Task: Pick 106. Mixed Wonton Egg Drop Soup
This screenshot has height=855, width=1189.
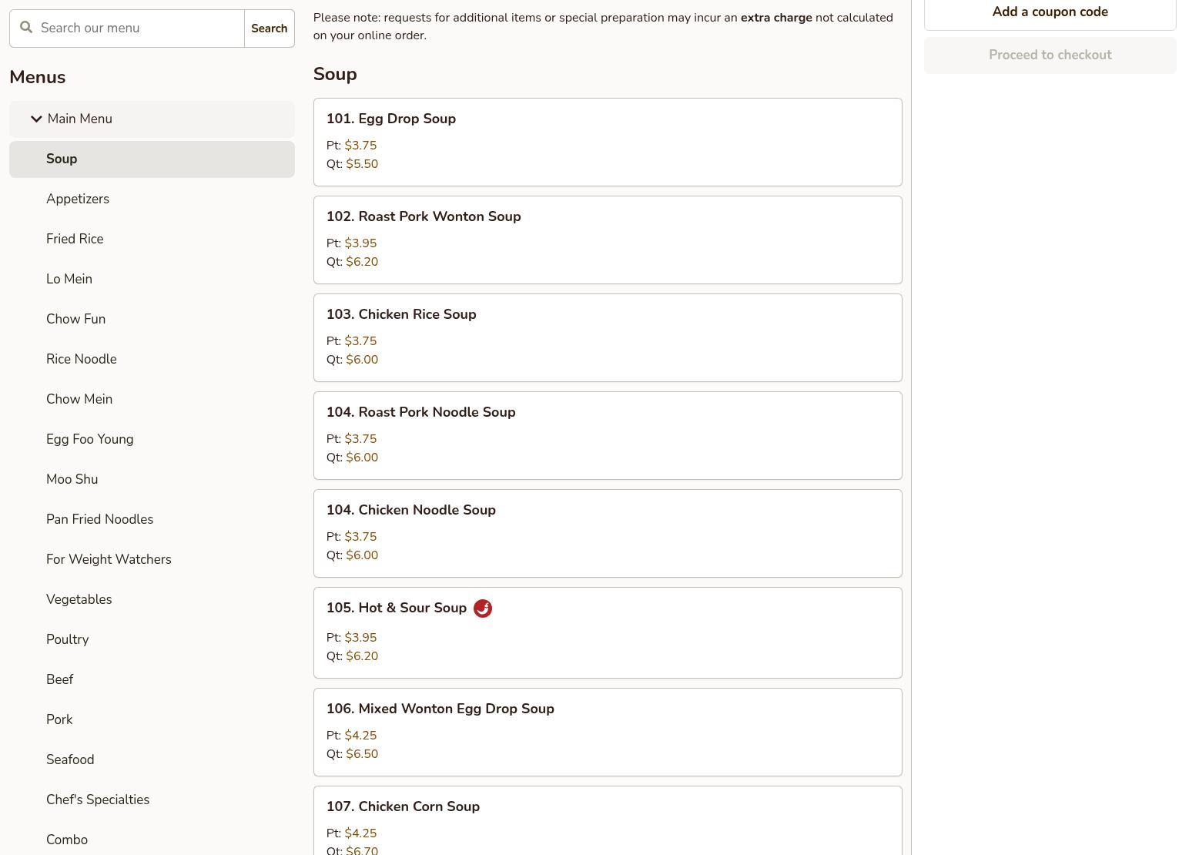Action: coord(607,732)
